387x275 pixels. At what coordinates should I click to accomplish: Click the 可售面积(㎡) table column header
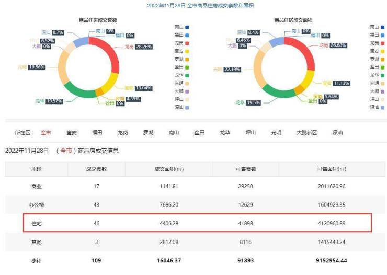coord(331,169)
